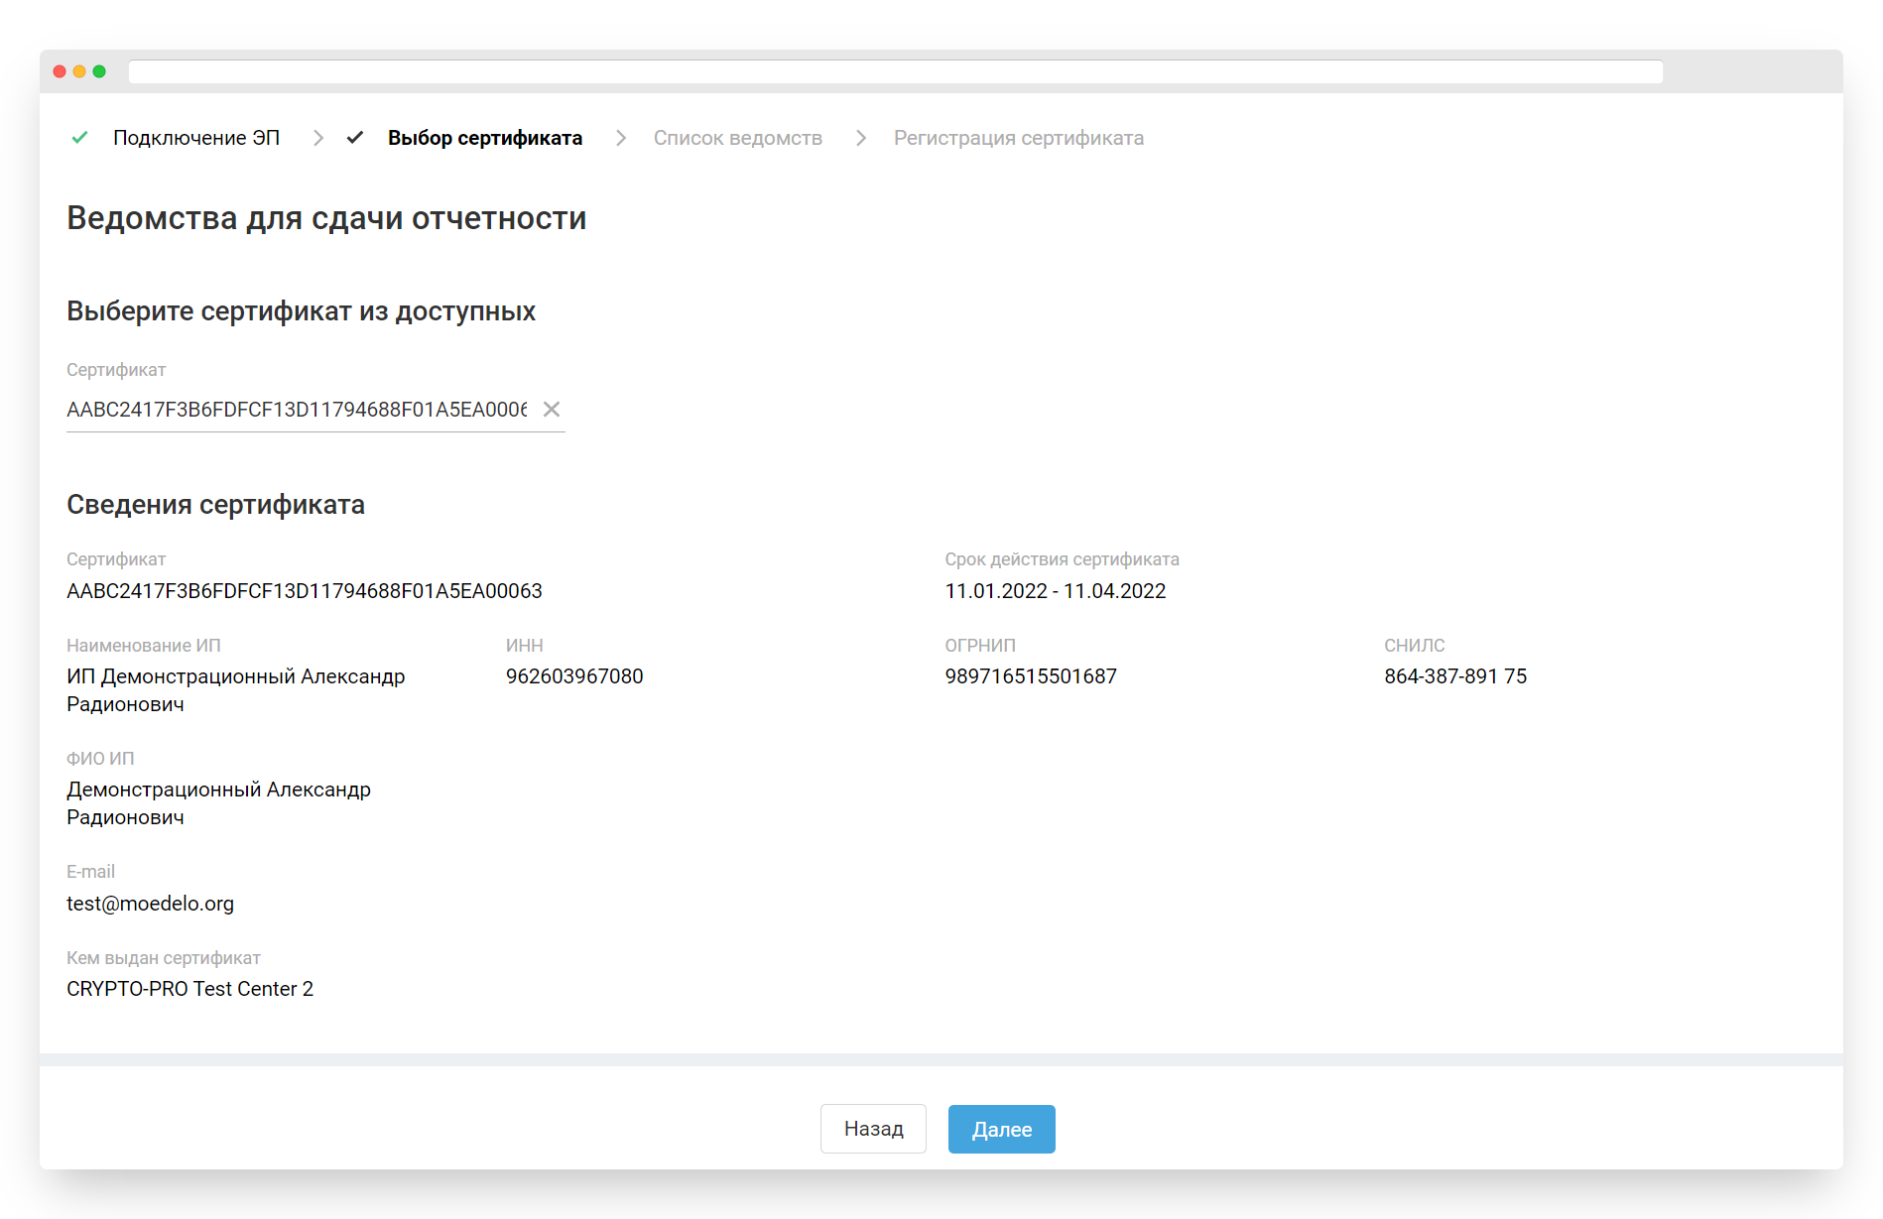
Task: Click green checkmark beside Подключение ЭП
Action: pos(80,138)
